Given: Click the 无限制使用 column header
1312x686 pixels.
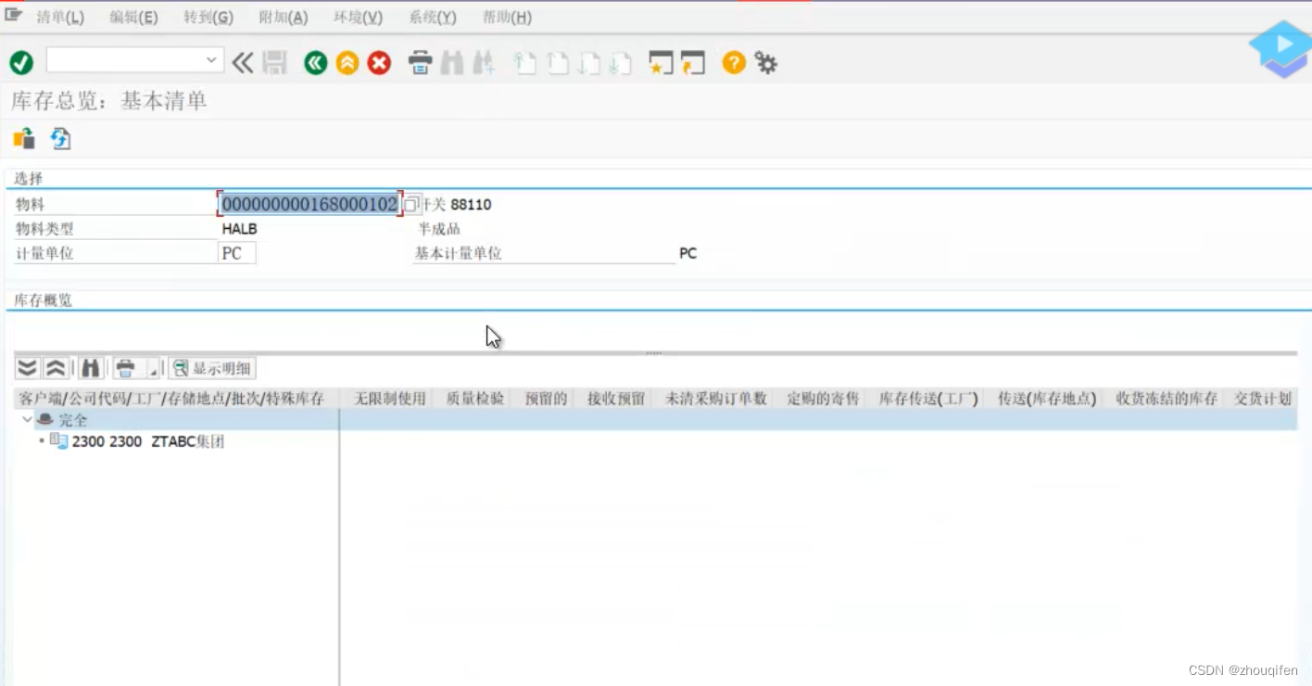Looking at the screenshot, I should click(x=389, y=399).
